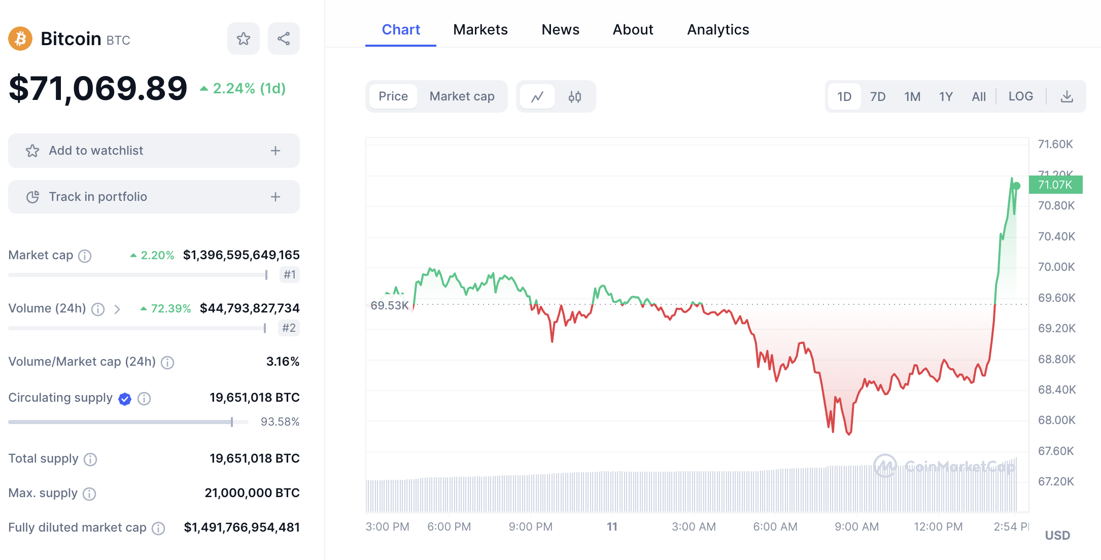Click Market cap info icon
The width and height of the screenshot is (1101, 560).
click(x=85, y=256)
